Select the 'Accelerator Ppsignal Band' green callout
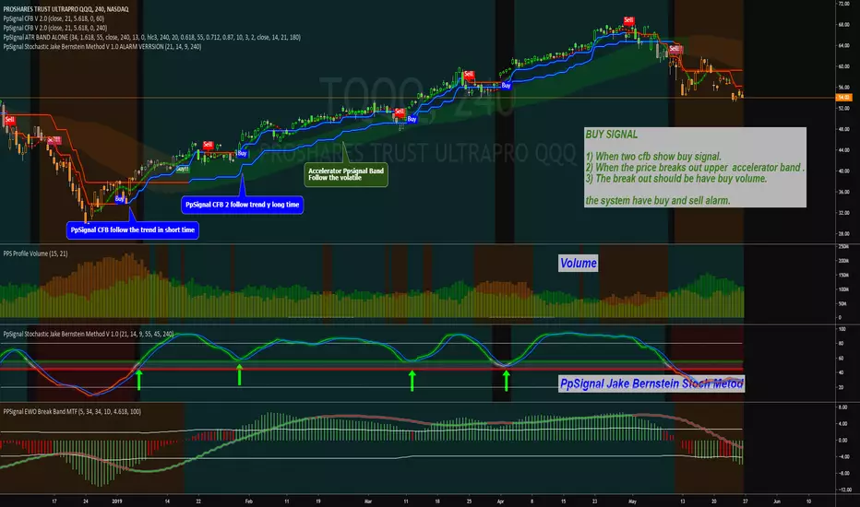Viewport: 860px width, 507px height. coord(345,174)
